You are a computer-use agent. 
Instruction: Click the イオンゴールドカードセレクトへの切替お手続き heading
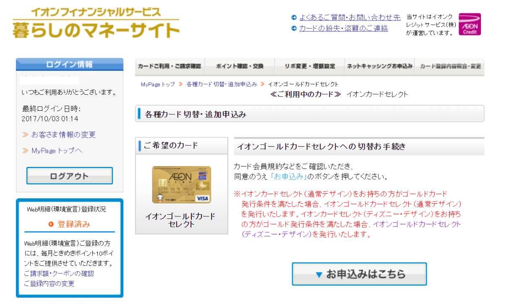coord(321,147)
